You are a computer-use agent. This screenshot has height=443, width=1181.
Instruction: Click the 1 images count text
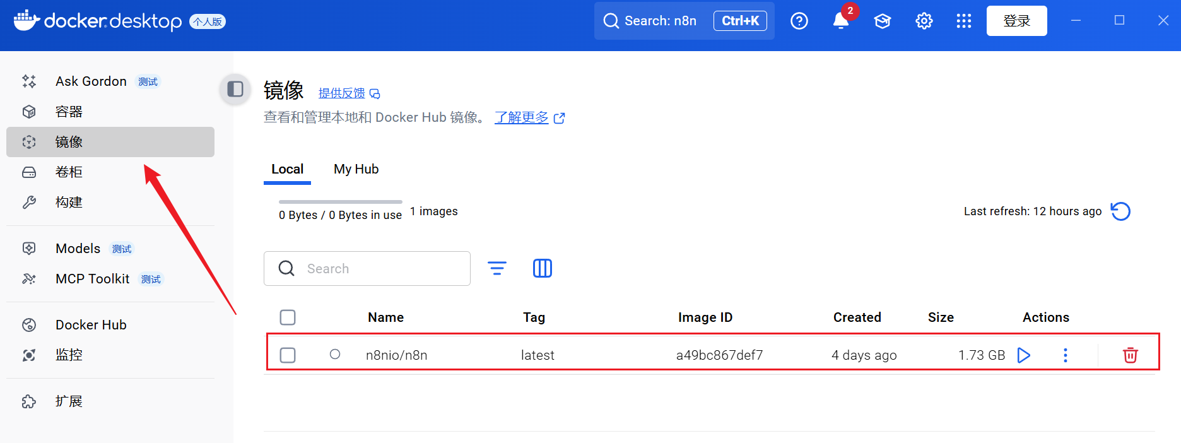click(434, 211)
